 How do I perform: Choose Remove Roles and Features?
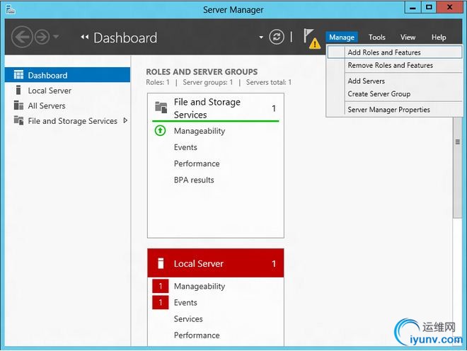[x=395, y=65]
